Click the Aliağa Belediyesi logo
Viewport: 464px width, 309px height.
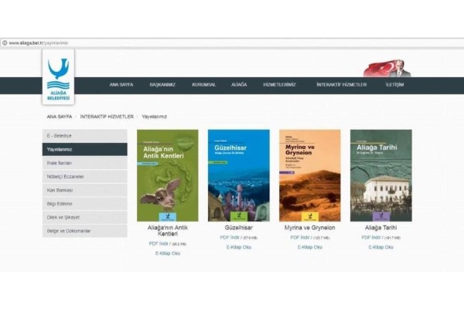(58, 77)
